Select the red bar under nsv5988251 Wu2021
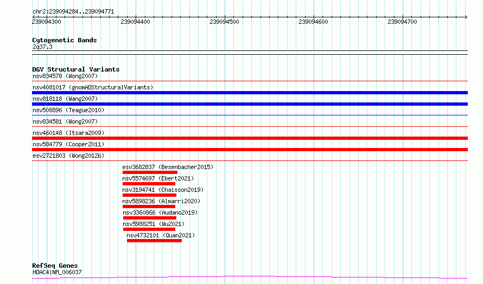This screenshot has height=284, width=483. point(149,229)
